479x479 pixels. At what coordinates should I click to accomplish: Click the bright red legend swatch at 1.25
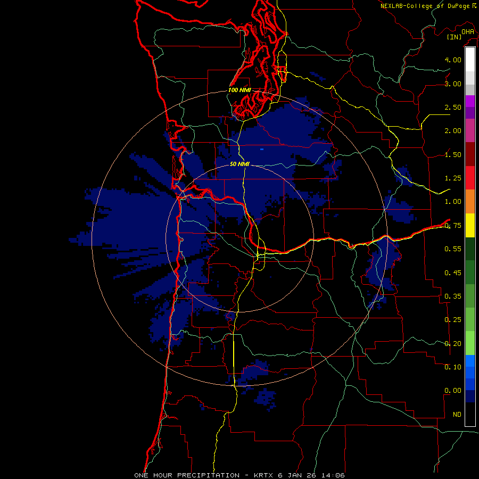tap(470, 178)
